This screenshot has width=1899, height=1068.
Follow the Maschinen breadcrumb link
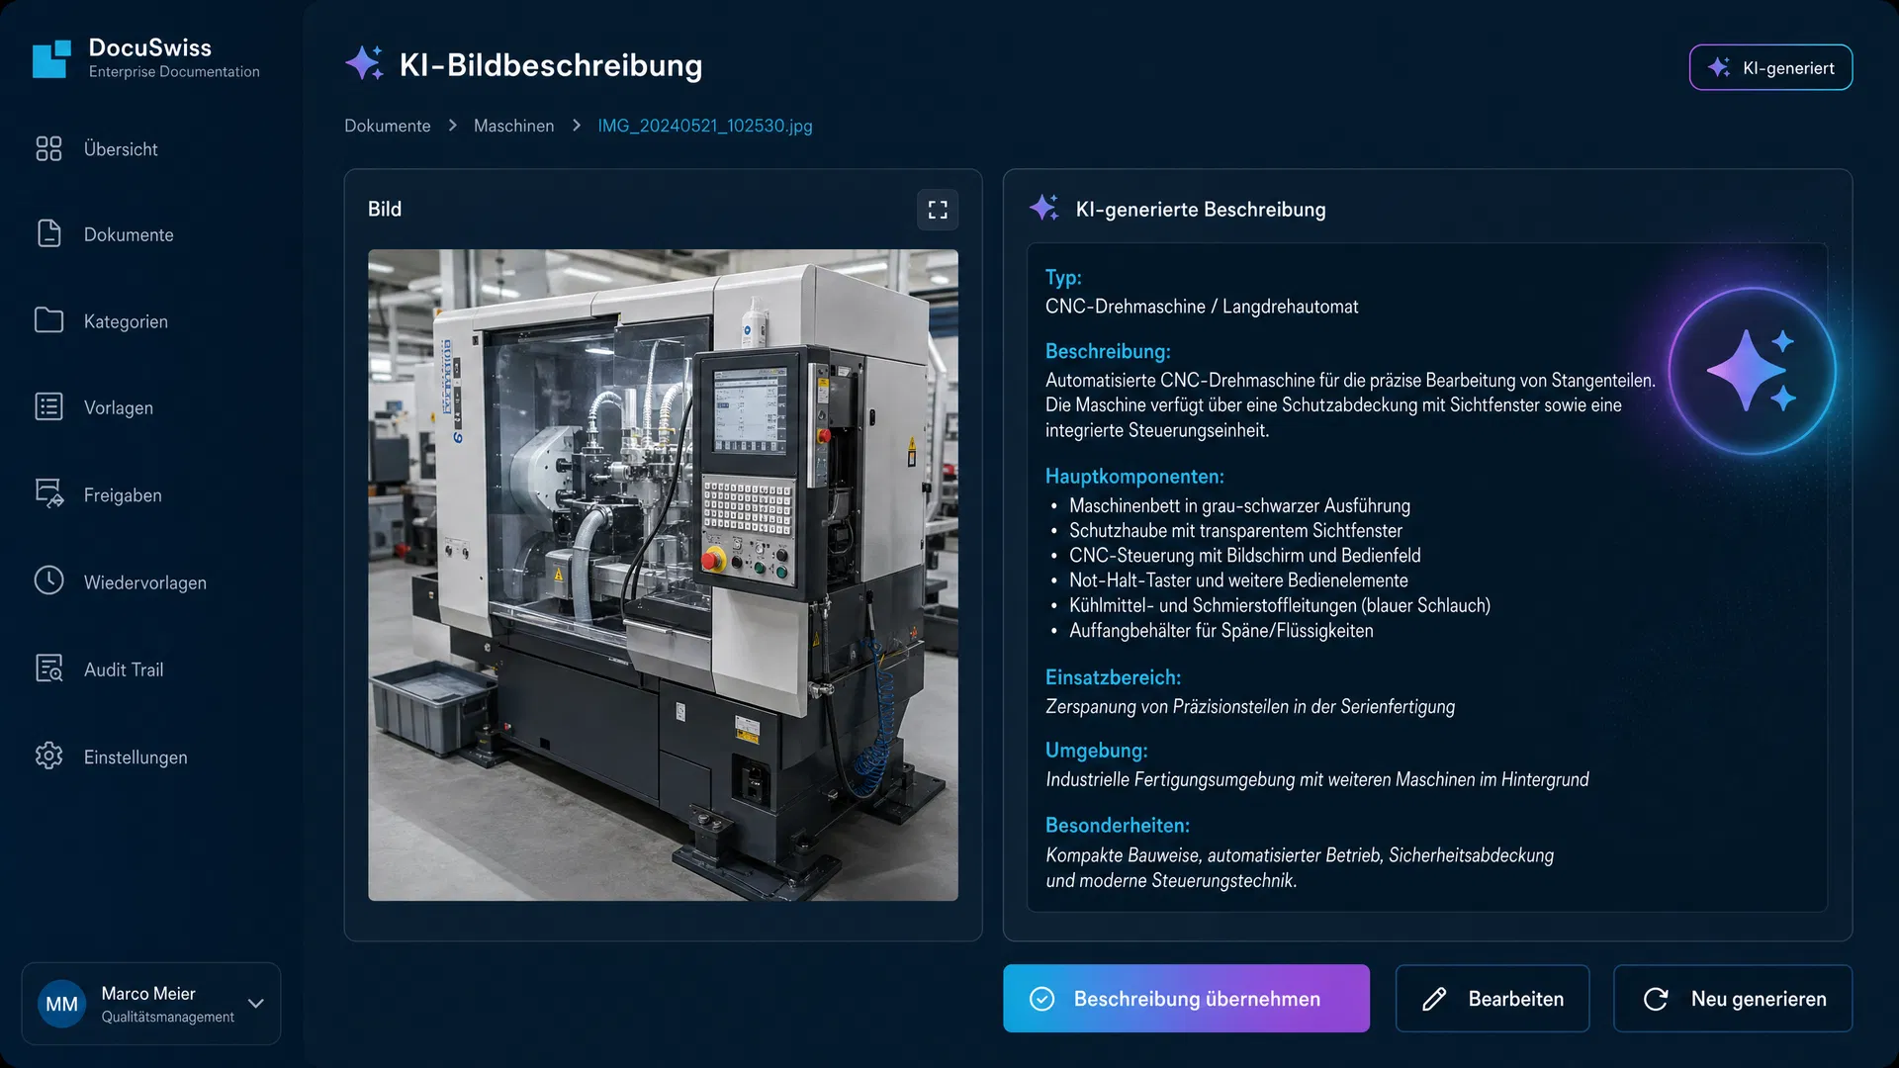[513, 126]
